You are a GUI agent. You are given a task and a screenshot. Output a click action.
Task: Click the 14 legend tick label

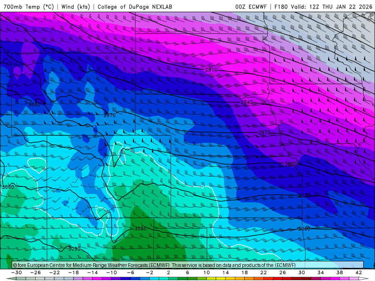(225, 273)
